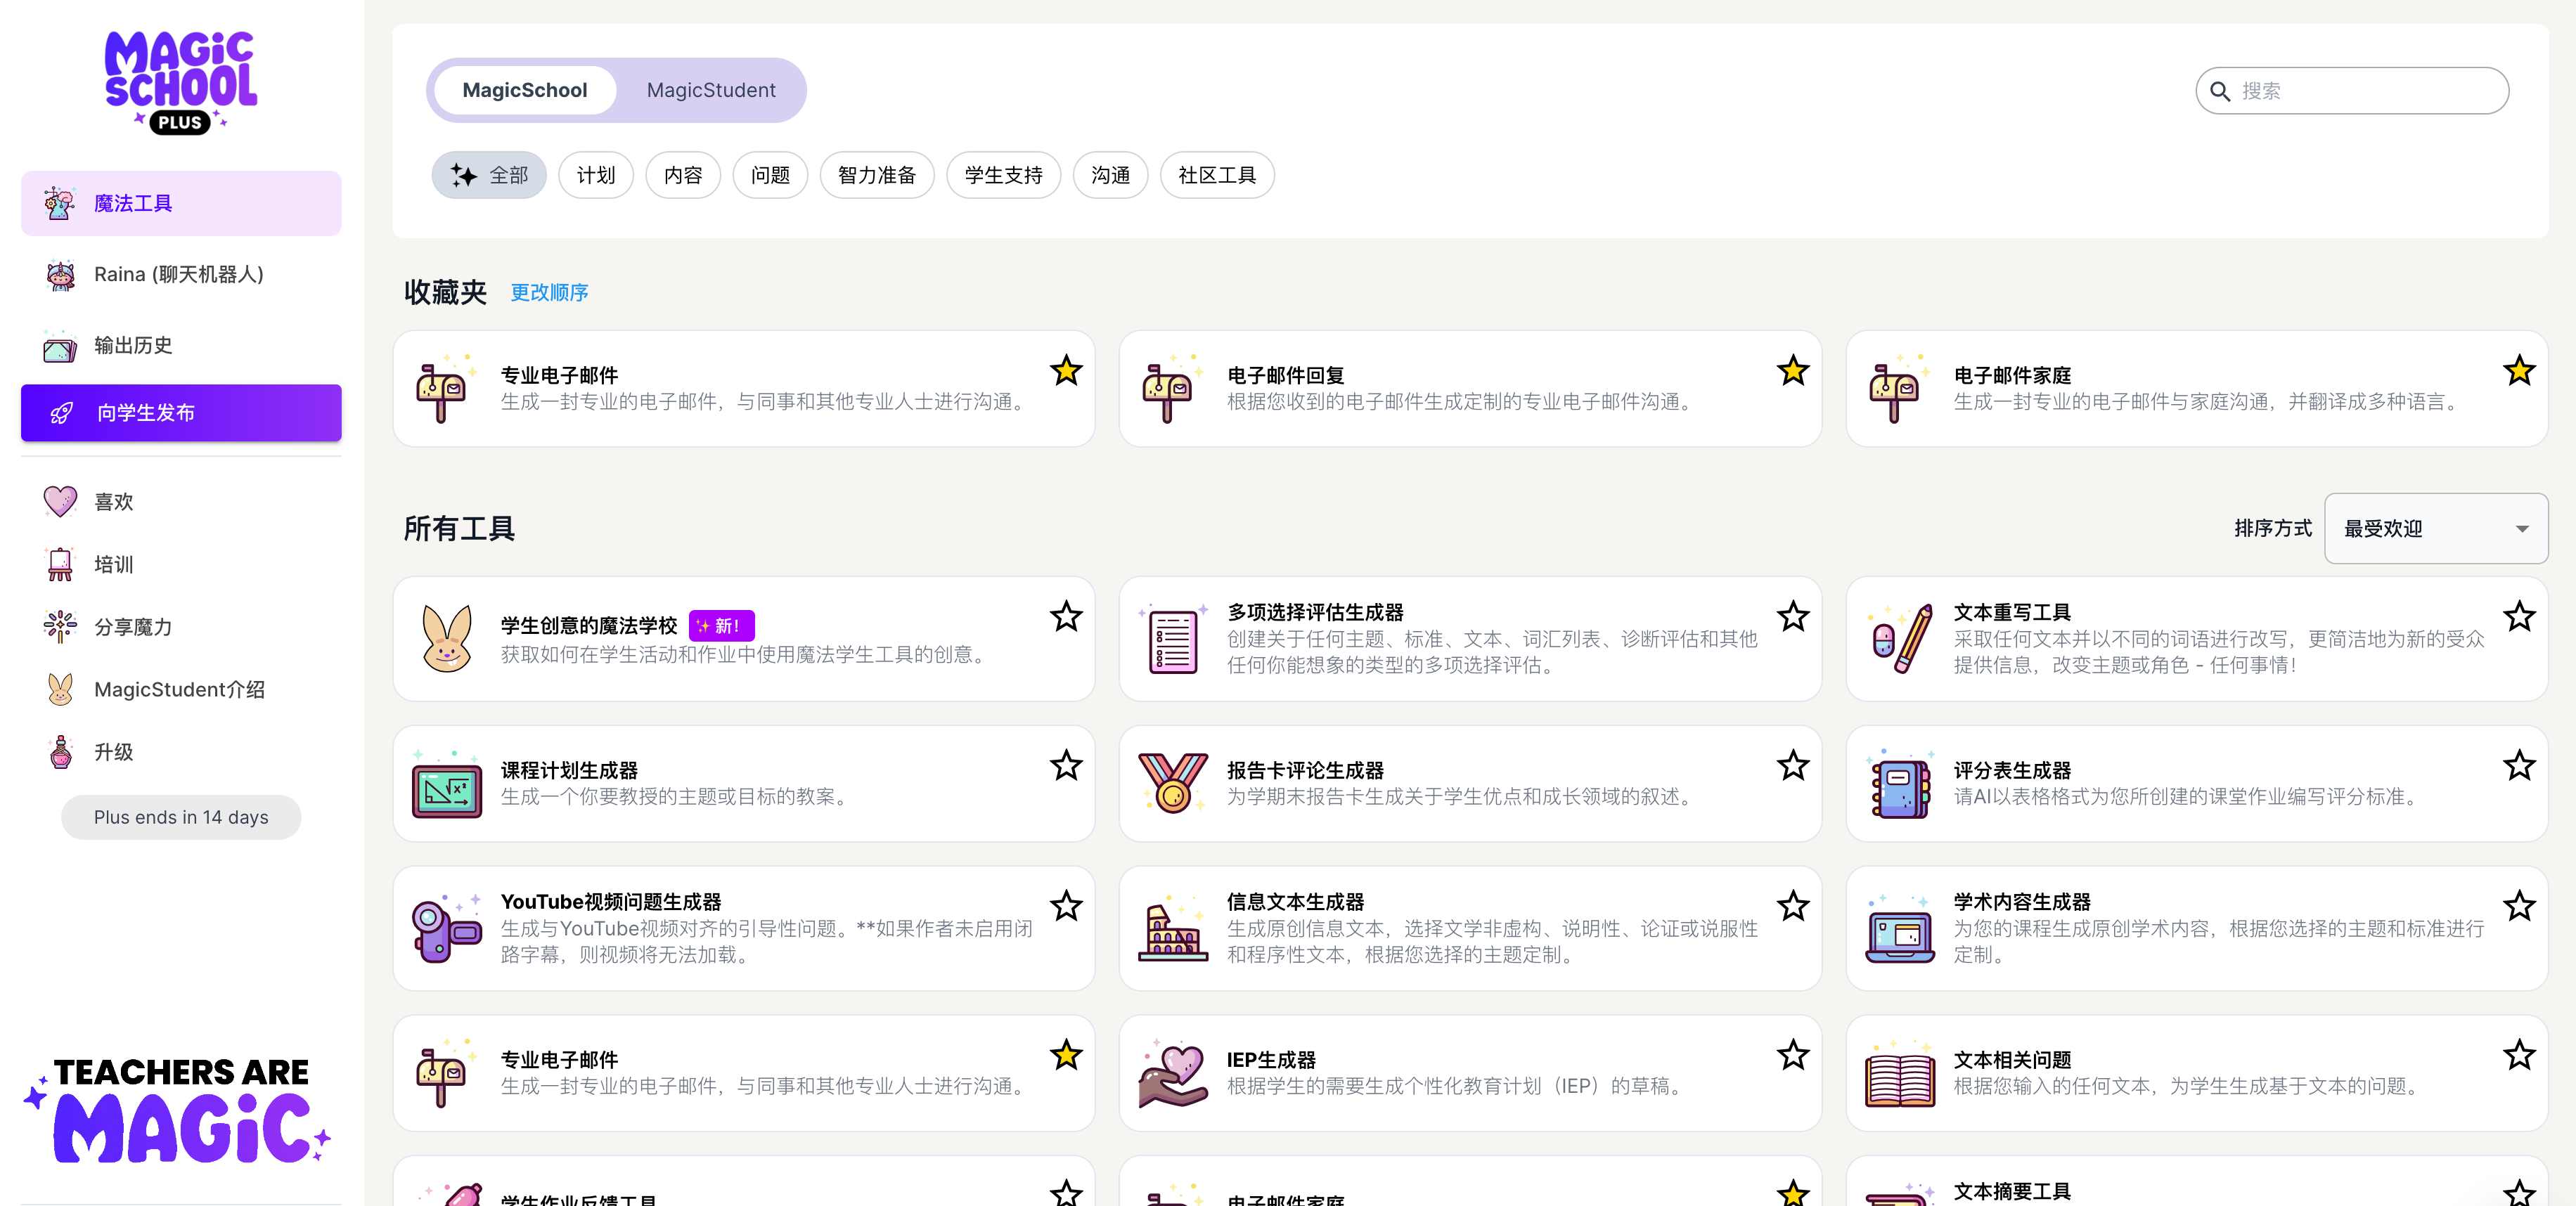2576x1206 pixels.
Task: Open 升级 potion item in sidebar
Action: coord(181,752)
